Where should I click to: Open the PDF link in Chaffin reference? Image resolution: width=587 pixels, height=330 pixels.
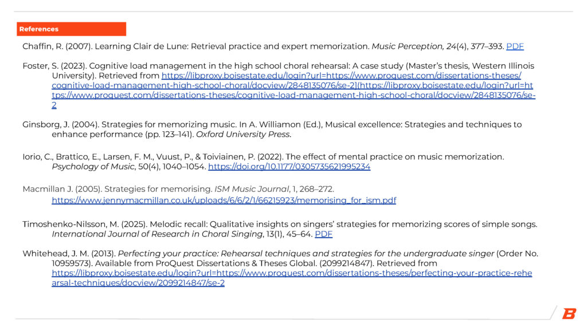(515, 46)
